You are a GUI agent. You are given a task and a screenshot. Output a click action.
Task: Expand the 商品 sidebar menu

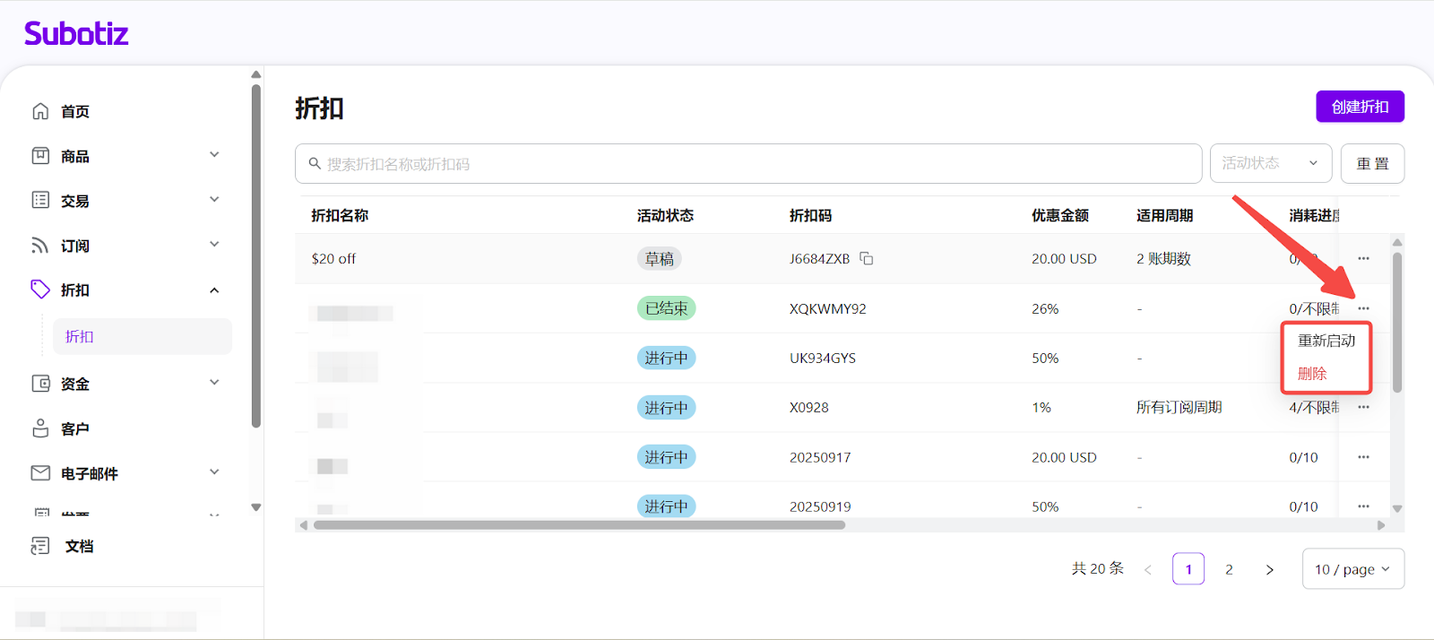[214, 155]
